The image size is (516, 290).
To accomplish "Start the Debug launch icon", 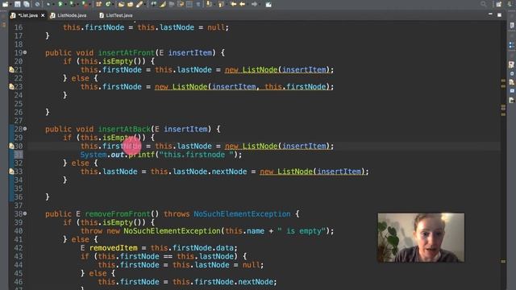I will [48, 4].
